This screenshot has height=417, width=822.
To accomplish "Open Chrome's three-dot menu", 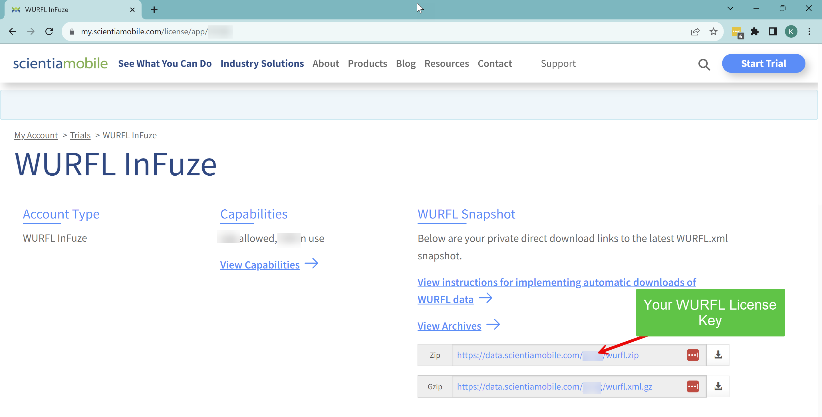I will click(x=809, y=32).
